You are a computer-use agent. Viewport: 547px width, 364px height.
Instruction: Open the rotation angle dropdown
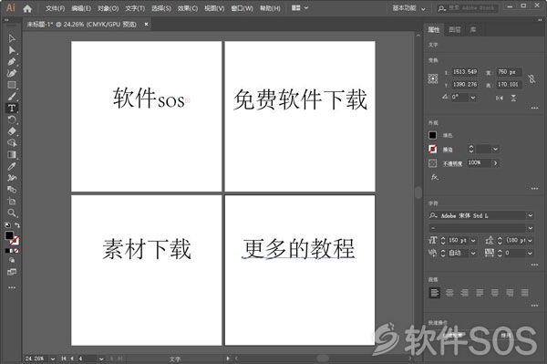point(473,98)
